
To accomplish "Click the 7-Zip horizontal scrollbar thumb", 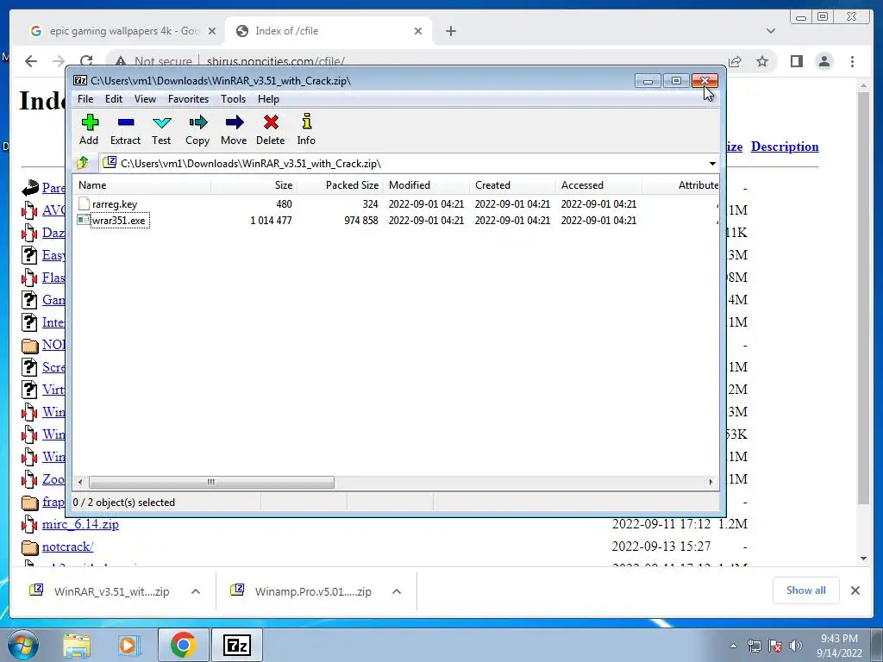I will 211,482.
